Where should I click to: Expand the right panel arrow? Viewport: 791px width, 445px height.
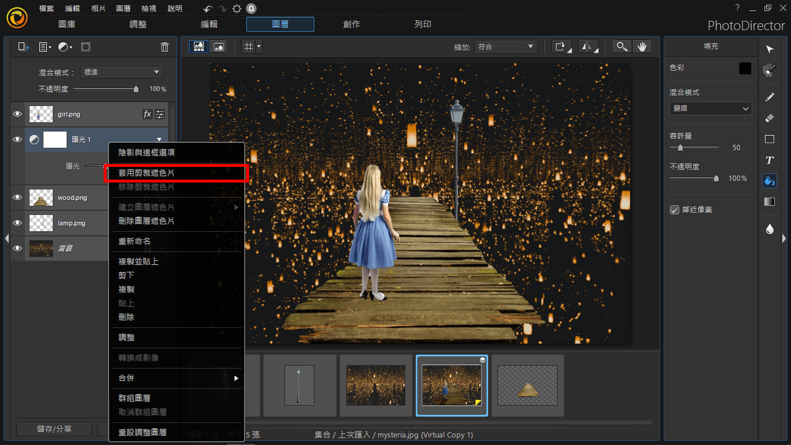pos(784,238)
